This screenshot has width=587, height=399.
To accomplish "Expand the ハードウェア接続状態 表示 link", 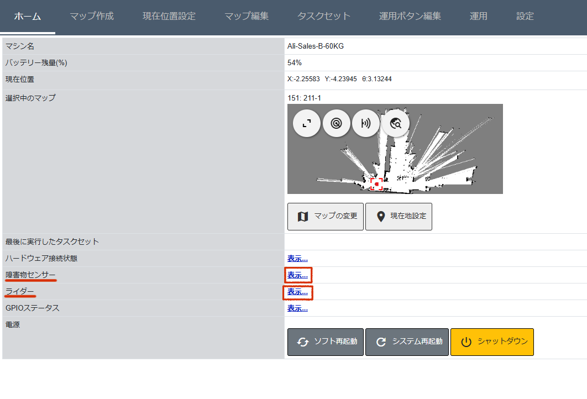I will (297, 259).
